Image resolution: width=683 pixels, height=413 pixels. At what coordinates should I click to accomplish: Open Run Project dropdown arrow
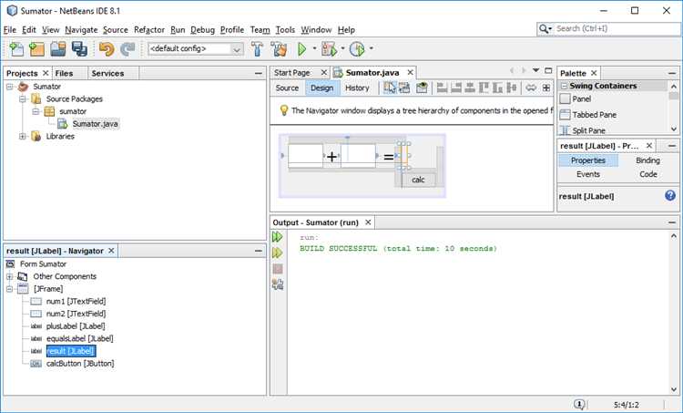(x=314, y=48)
